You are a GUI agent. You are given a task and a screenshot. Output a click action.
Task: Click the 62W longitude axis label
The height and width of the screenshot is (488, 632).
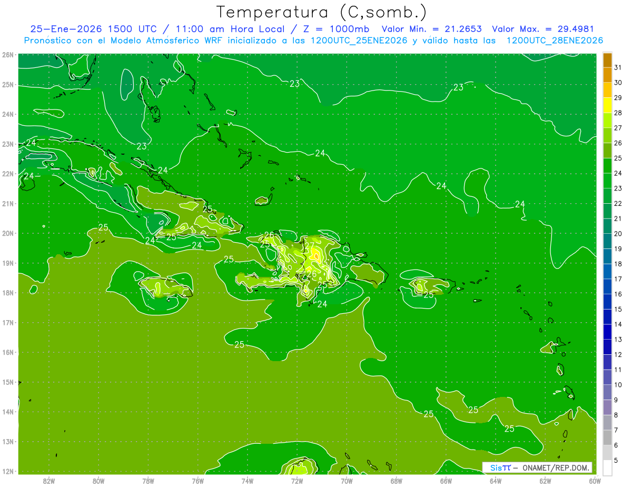pos(546,481)
